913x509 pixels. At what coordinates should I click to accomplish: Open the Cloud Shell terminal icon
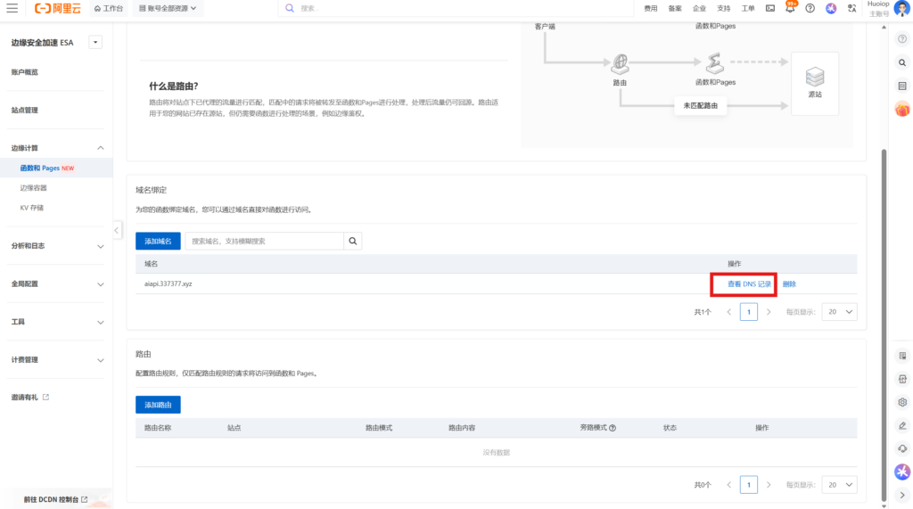[769, 8]
